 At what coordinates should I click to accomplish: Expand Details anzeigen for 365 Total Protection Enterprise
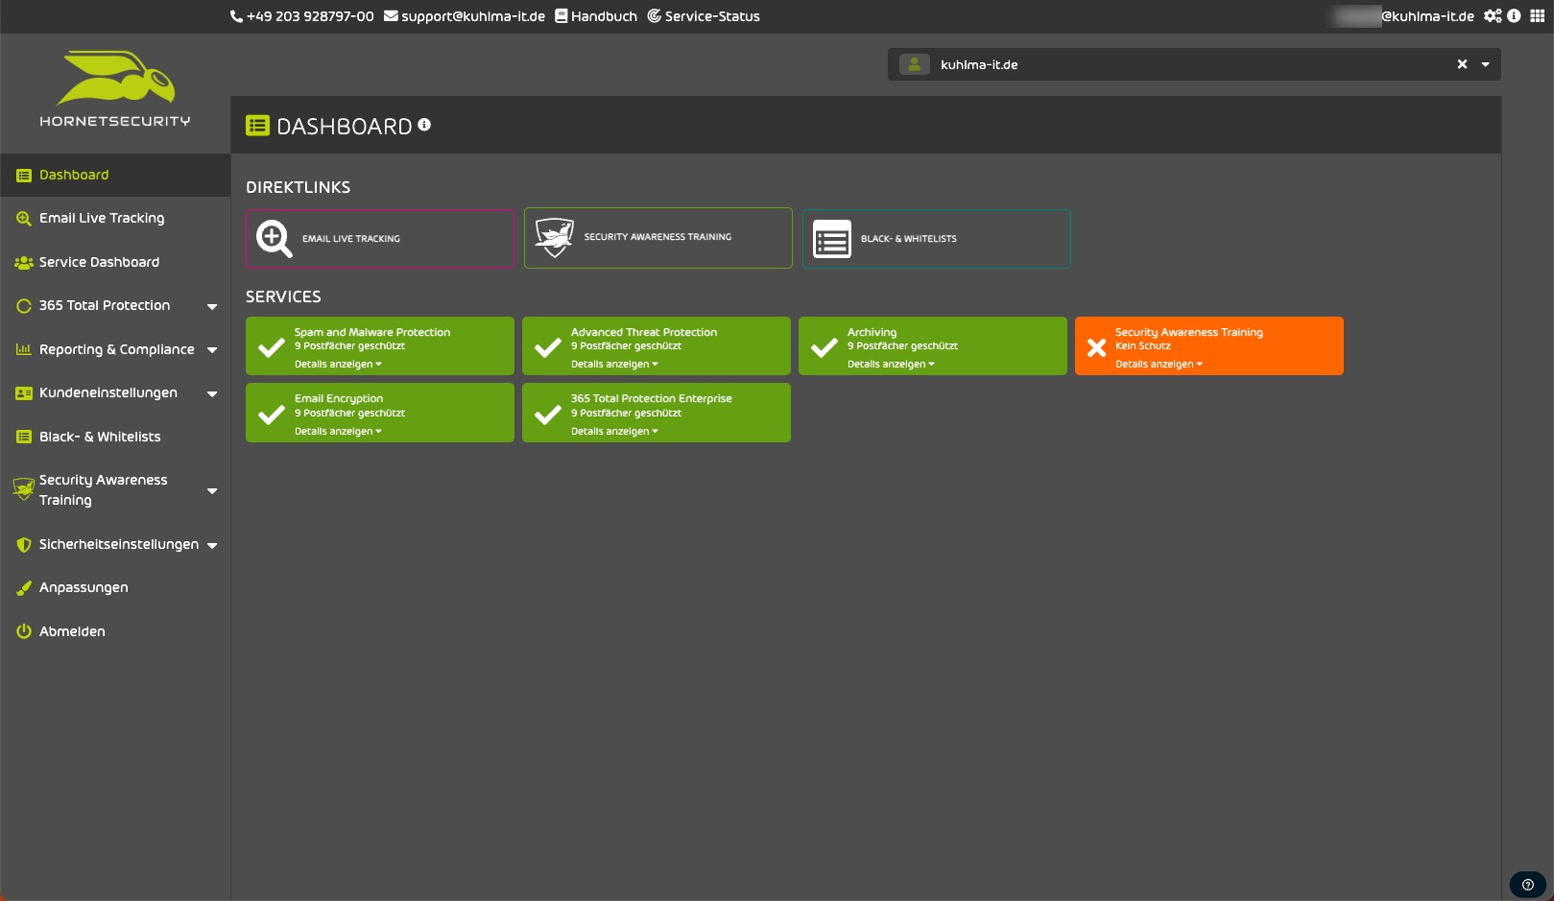tap(614, 432)
